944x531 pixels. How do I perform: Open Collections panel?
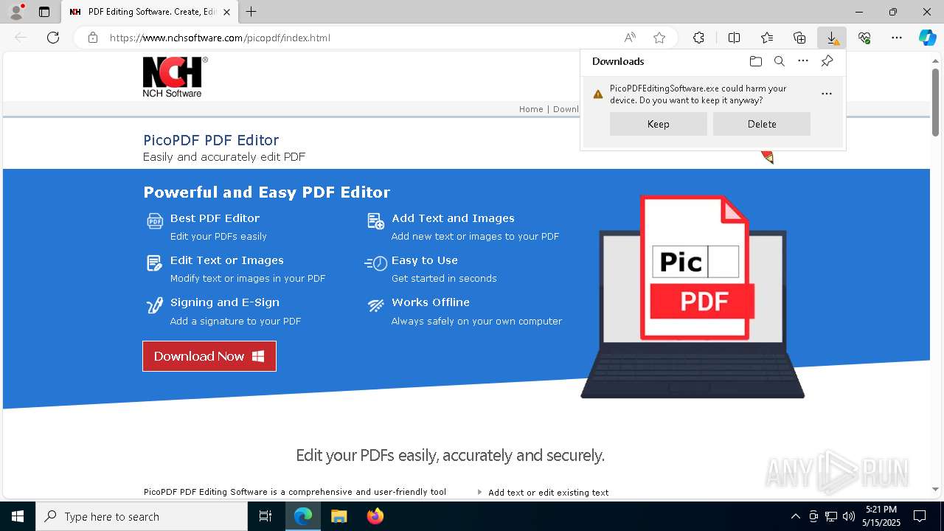click(799, 38)
